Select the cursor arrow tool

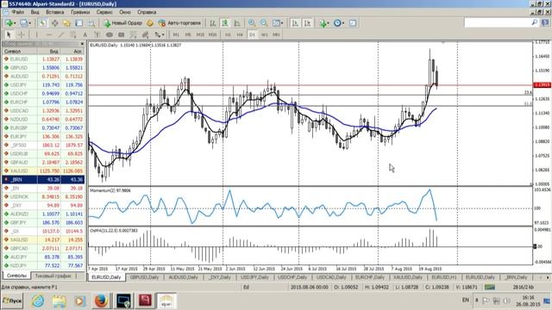pos(9,34)
